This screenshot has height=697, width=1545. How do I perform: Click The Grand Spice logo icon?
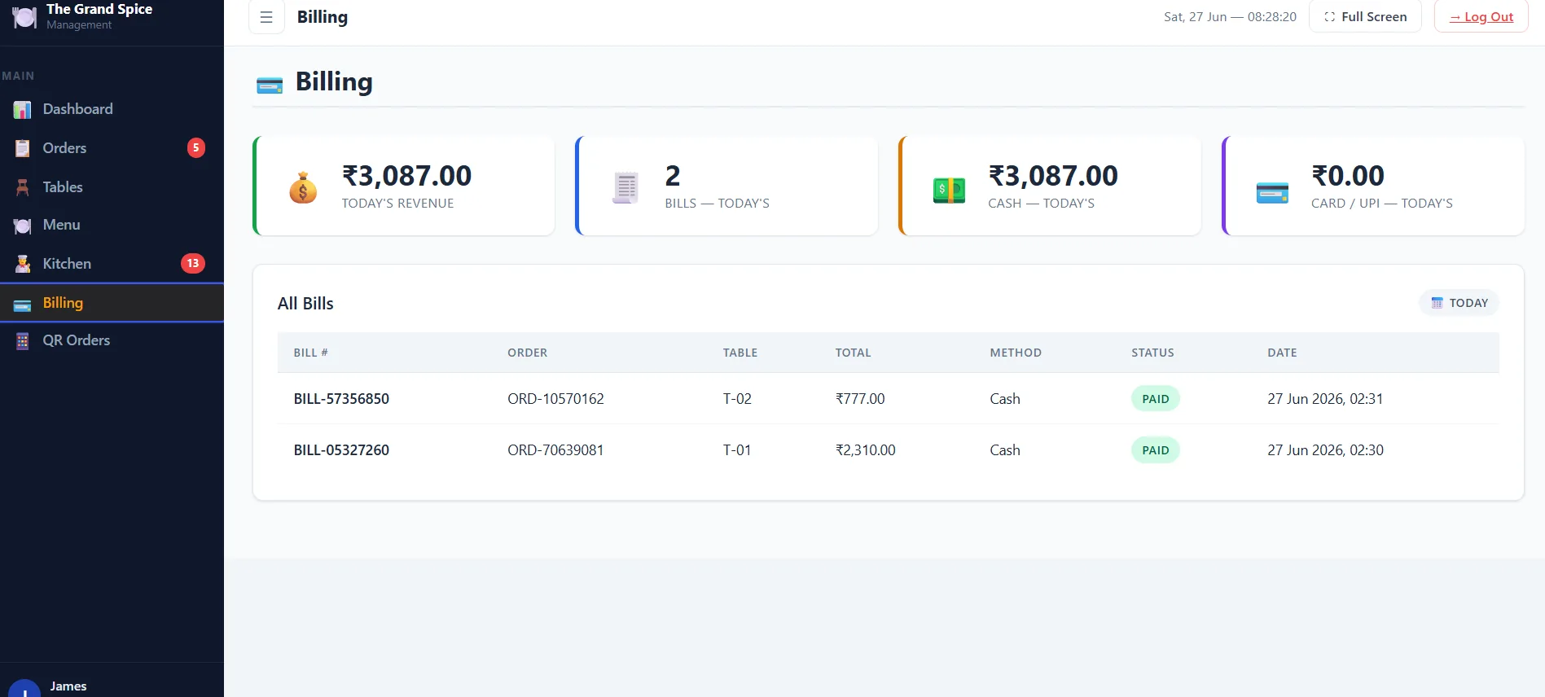click(x=24, y=17)
